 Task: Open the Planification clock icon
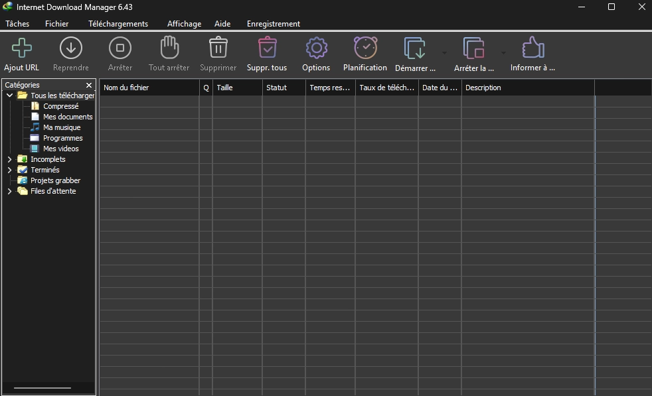click(x=365, y=47)
